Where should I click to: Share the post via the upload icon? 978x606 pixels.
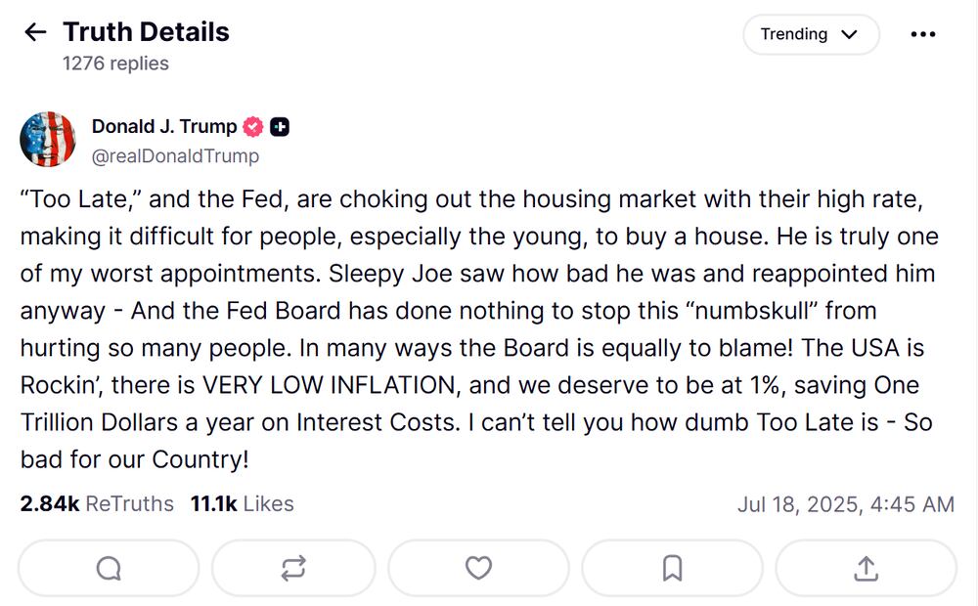[866, 568]
